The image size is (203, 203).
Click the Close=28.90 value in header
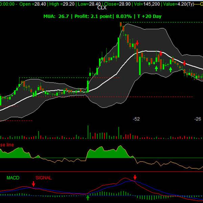tap(117, 4)
